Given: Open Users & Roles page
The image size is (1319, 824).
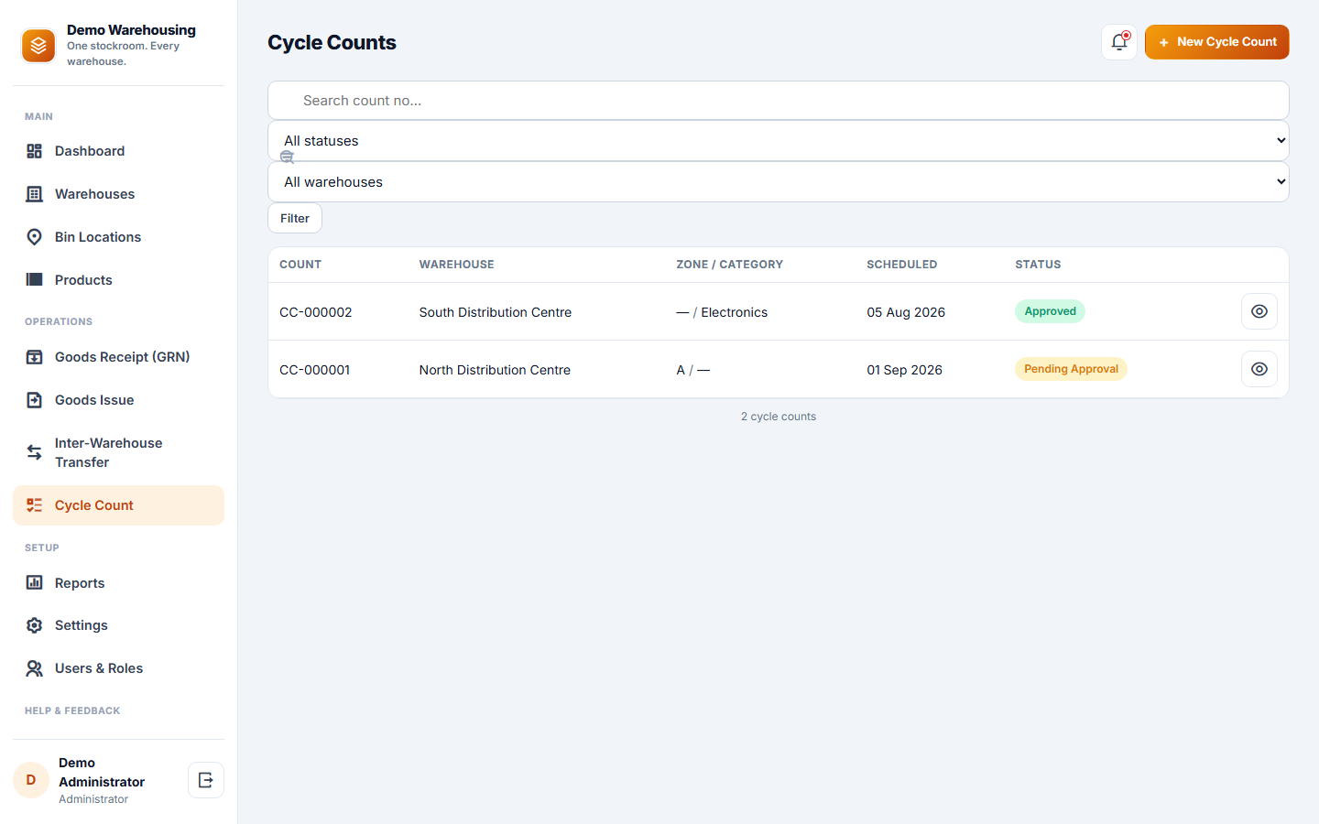Looking at the screenshot, I should [x=118, y=668].
